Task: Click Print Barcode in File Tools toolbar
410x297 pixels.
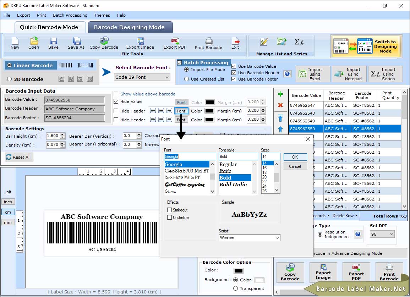Action: (208, 43)
